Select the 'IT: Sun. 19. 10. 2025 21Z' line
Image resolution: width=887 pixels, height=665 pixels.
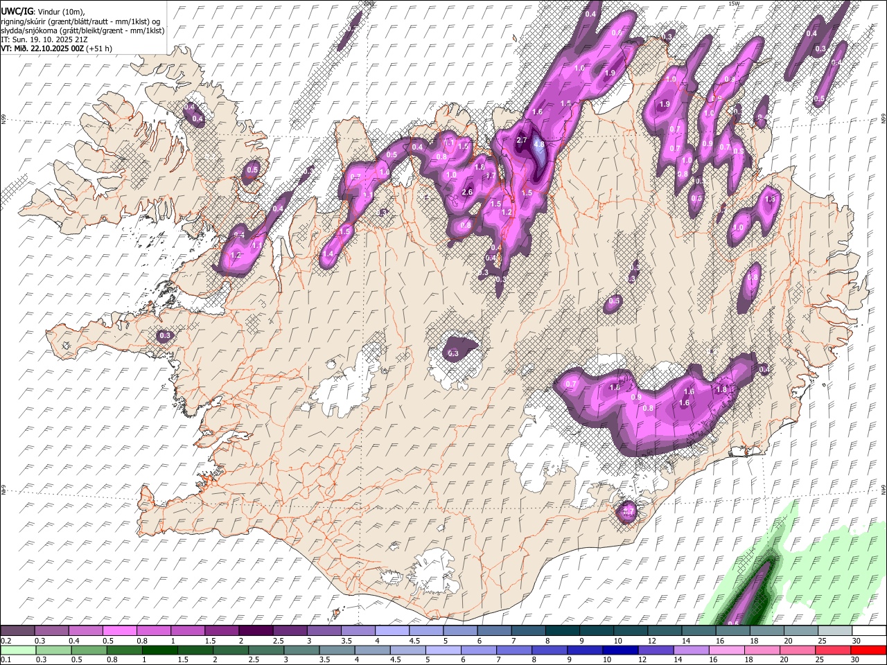tap(43, 39)
